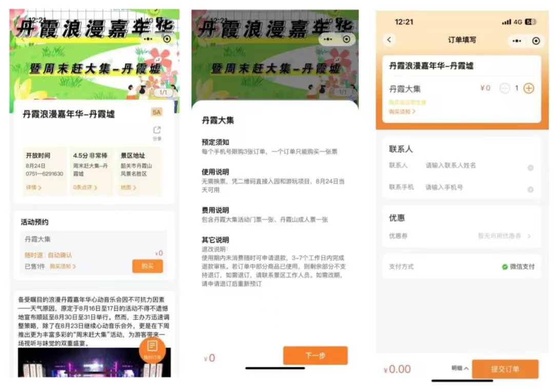Close mini-program via circle icon on order page

(536, 41)
